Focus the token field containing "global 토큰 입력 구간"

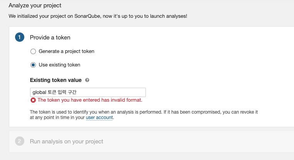[x=88, y=92]
